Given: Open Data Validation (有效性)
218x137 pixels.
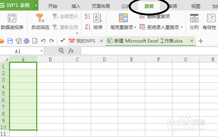Looking at the screenshot, I should [209, 22].
